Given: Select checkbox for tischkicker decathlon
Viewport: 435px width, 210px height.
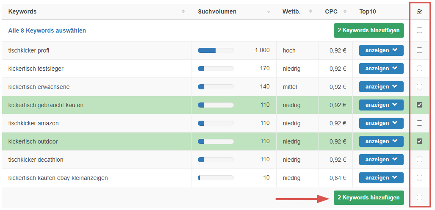Looking at the screenshot, I should (x=419, y=160).
